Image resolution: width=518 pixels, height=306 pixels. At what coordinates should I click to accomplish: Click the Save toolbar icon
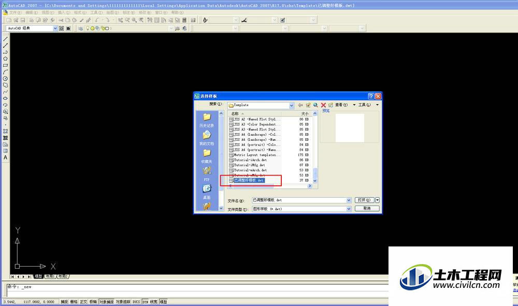23,20
